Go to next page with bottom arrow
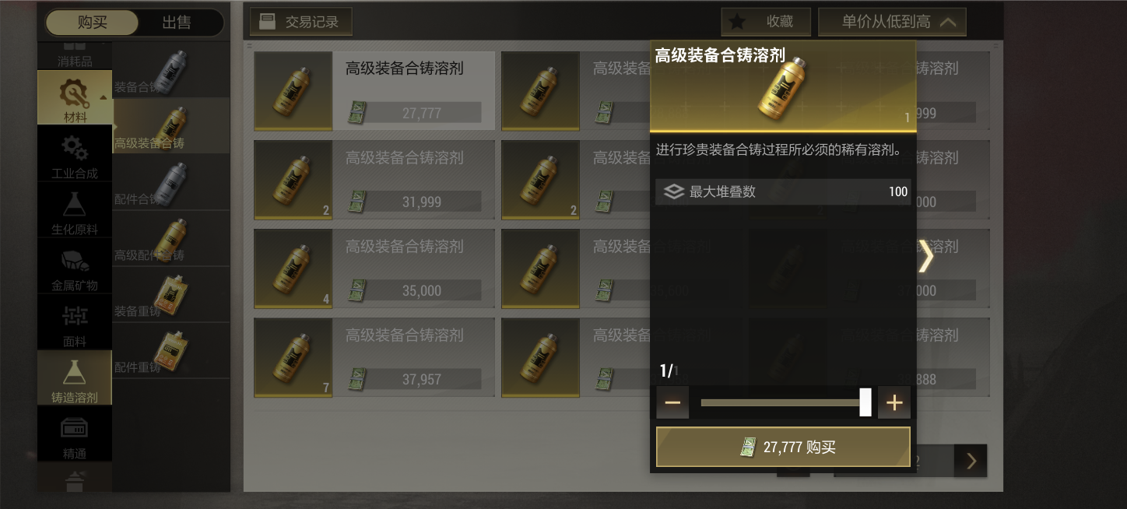 click(x=971, y=461)
